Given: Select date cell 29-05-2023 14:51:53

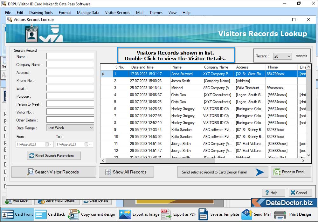Looking at the screenshot, I should pyautogui.click(x=150, y=144).
